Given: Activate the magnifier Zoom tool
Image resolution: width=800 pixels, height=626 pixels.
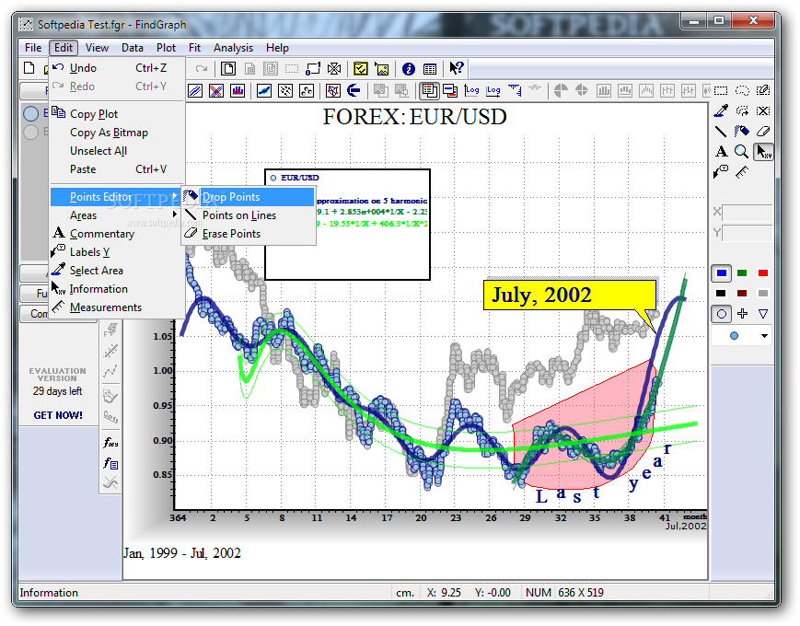Looking at the screenshot, I should pyautogui.click(x=742, y=152).
